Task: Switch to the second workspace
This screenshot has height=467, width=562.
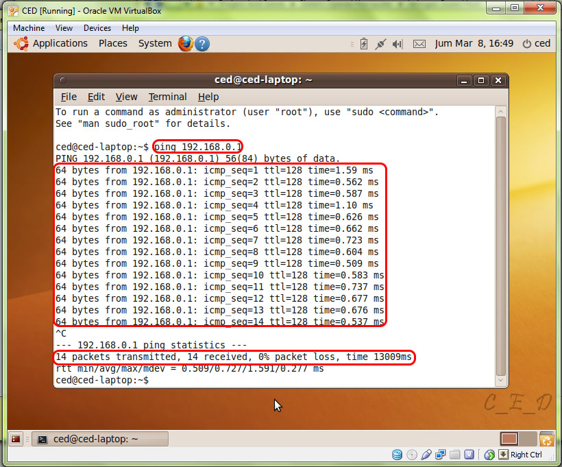Action: 527,439
